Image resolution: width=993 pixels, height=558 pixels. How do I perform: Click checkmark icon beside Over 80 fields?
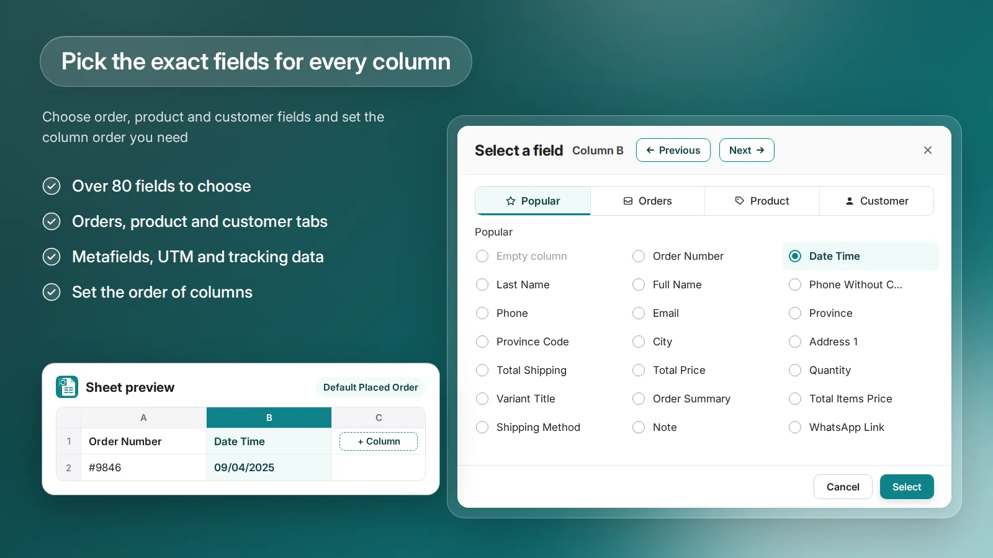click(52, 186)
